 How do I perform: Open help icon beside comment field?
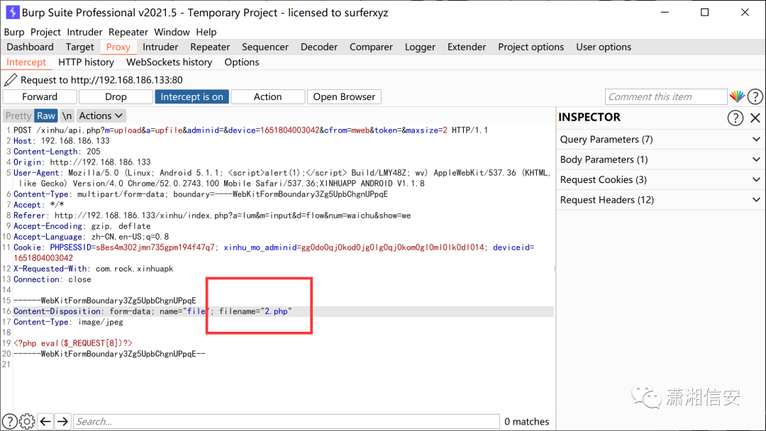pyautogui.click(x=755, y=96)
